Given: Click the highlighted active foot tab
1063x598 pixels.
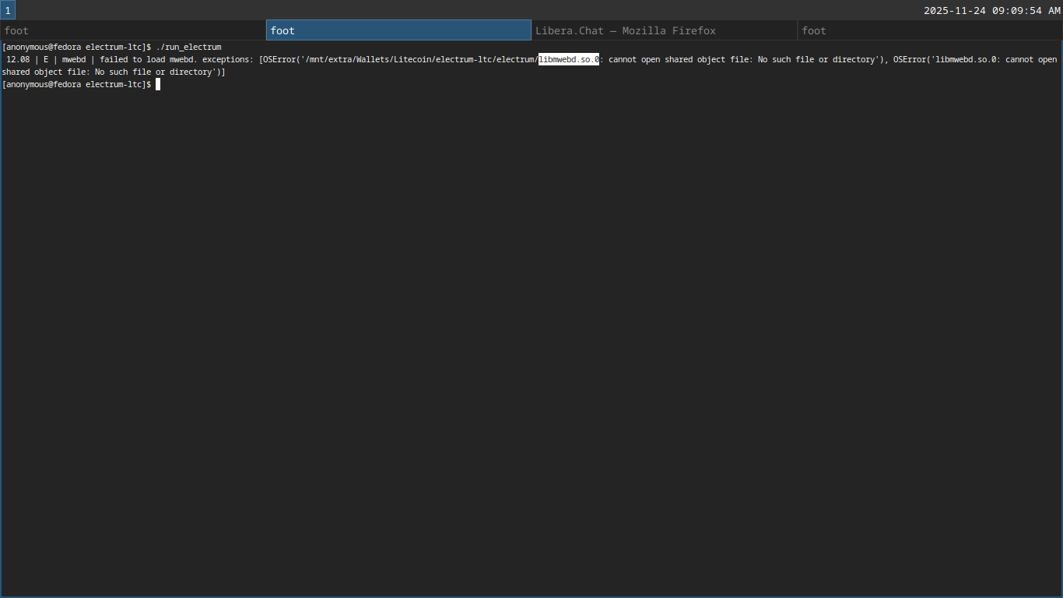Looking at the screenshot, I should click(398, 30).
